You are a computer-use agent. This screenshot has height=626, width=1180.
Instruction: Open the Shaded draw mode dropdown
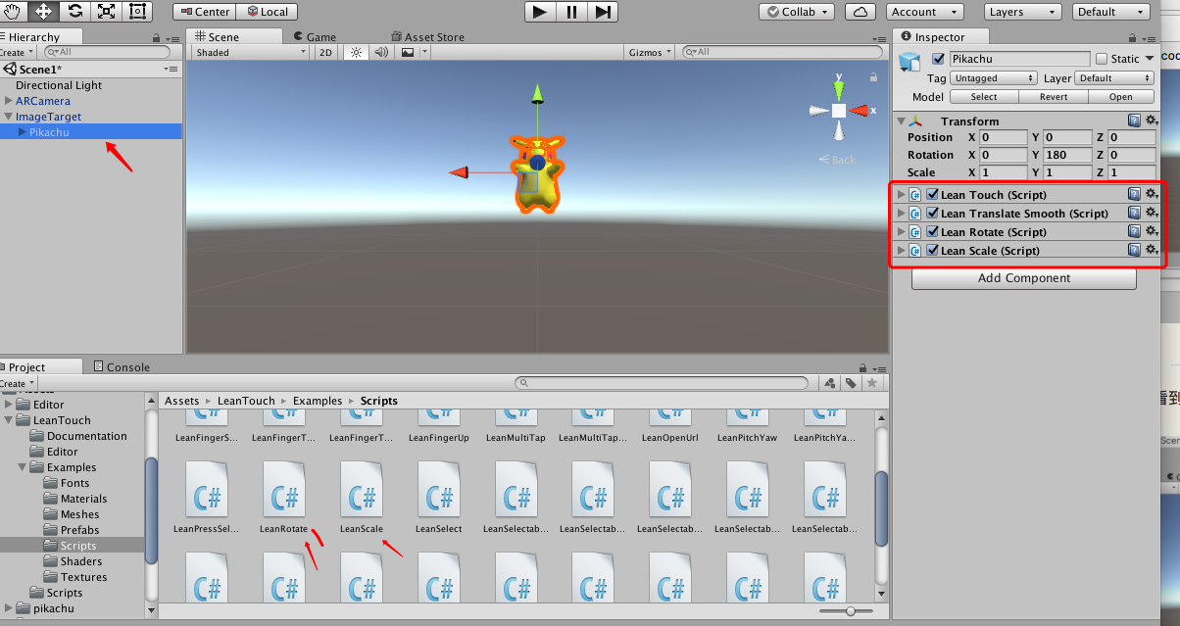coord(252,52)
